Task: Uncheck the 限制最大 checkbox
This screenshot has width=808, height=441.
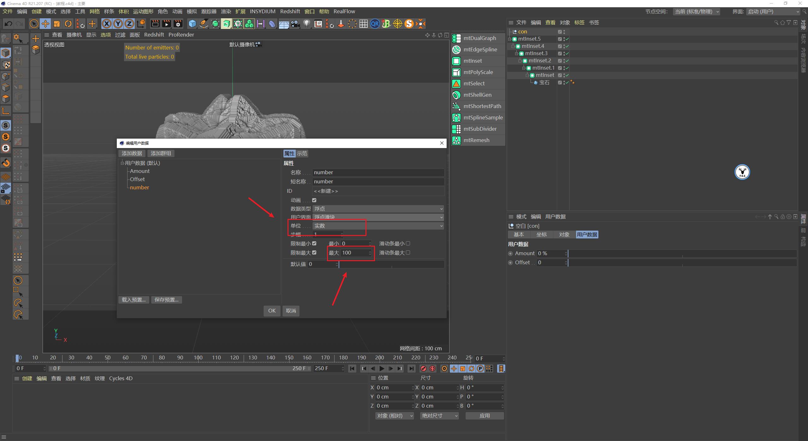Action: tap(314, 252)
